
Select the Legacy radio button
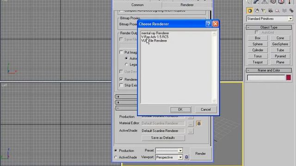(126, 65)
